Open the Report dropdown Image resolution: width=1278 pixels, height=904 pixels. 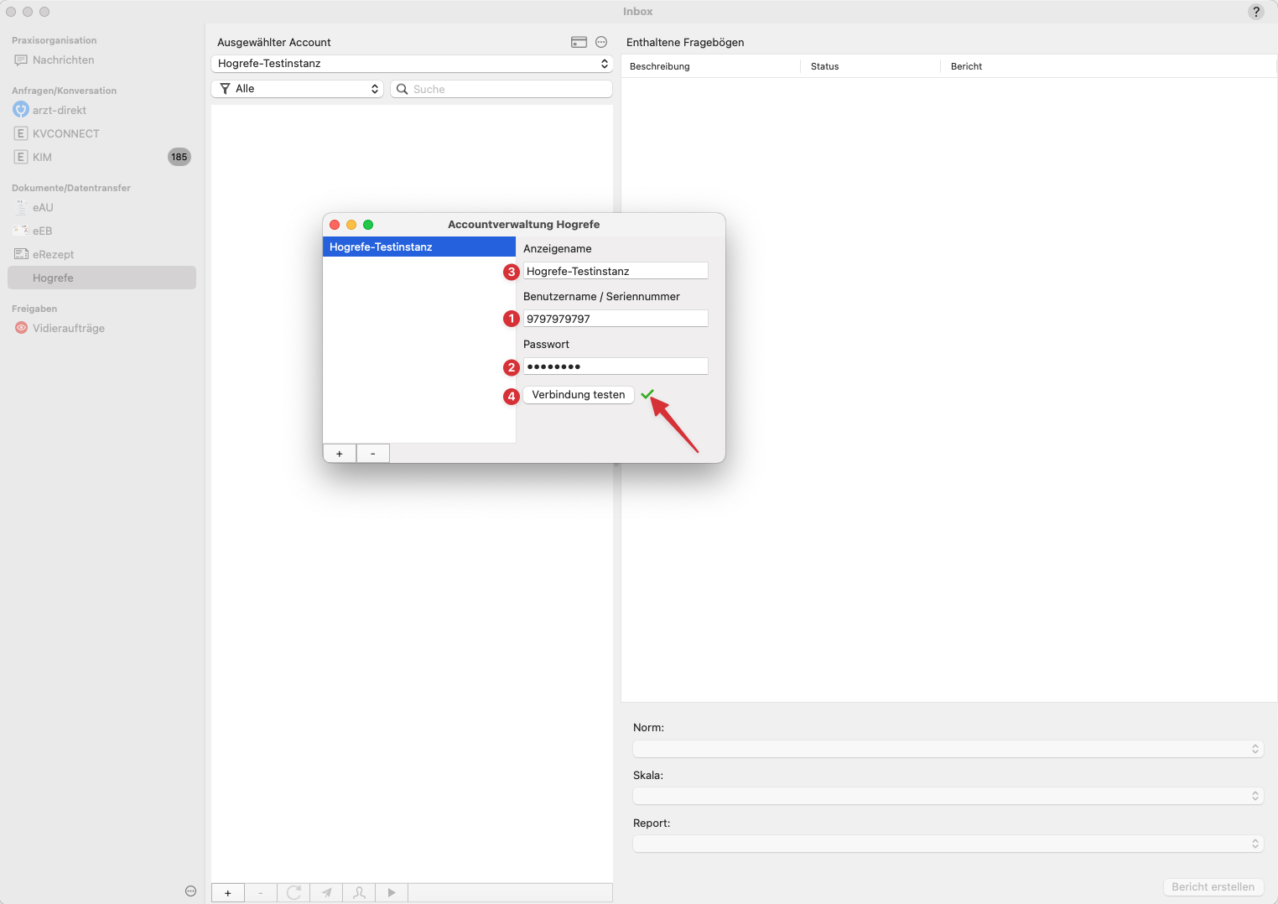click(948, 844)
